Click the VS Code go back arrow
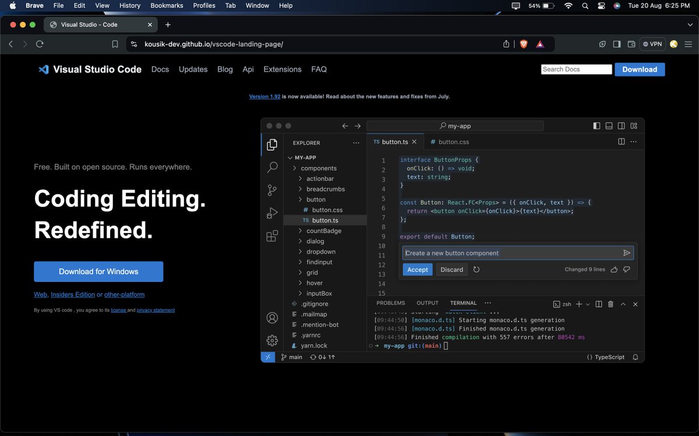 (345, 126)
